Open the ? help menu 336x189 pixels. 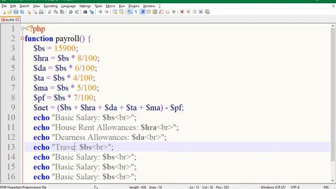click(160, 6)
